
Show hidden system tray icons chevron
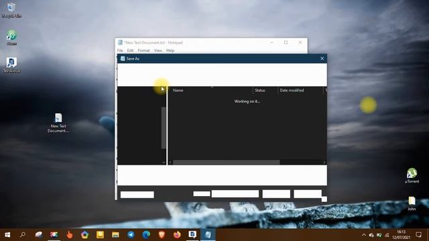pyautogui.click(x=364, y=235)
